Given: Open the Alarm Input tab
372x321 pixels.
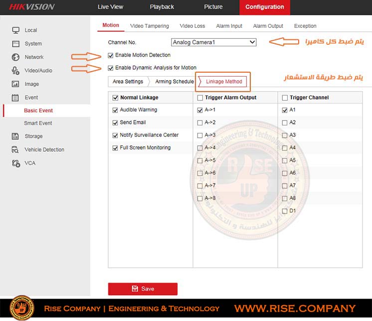Looking at the screenshot, I should point(229,26).
